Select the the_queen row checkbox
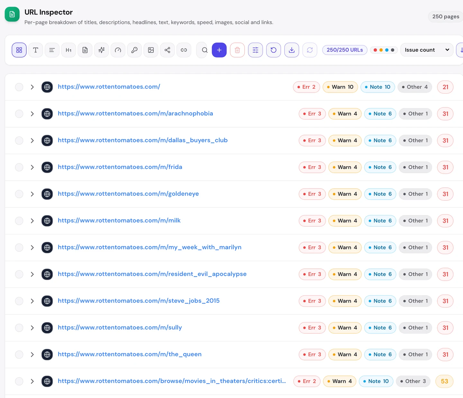The width and height of the screenshot is (463, 398). tap(19, 354)
